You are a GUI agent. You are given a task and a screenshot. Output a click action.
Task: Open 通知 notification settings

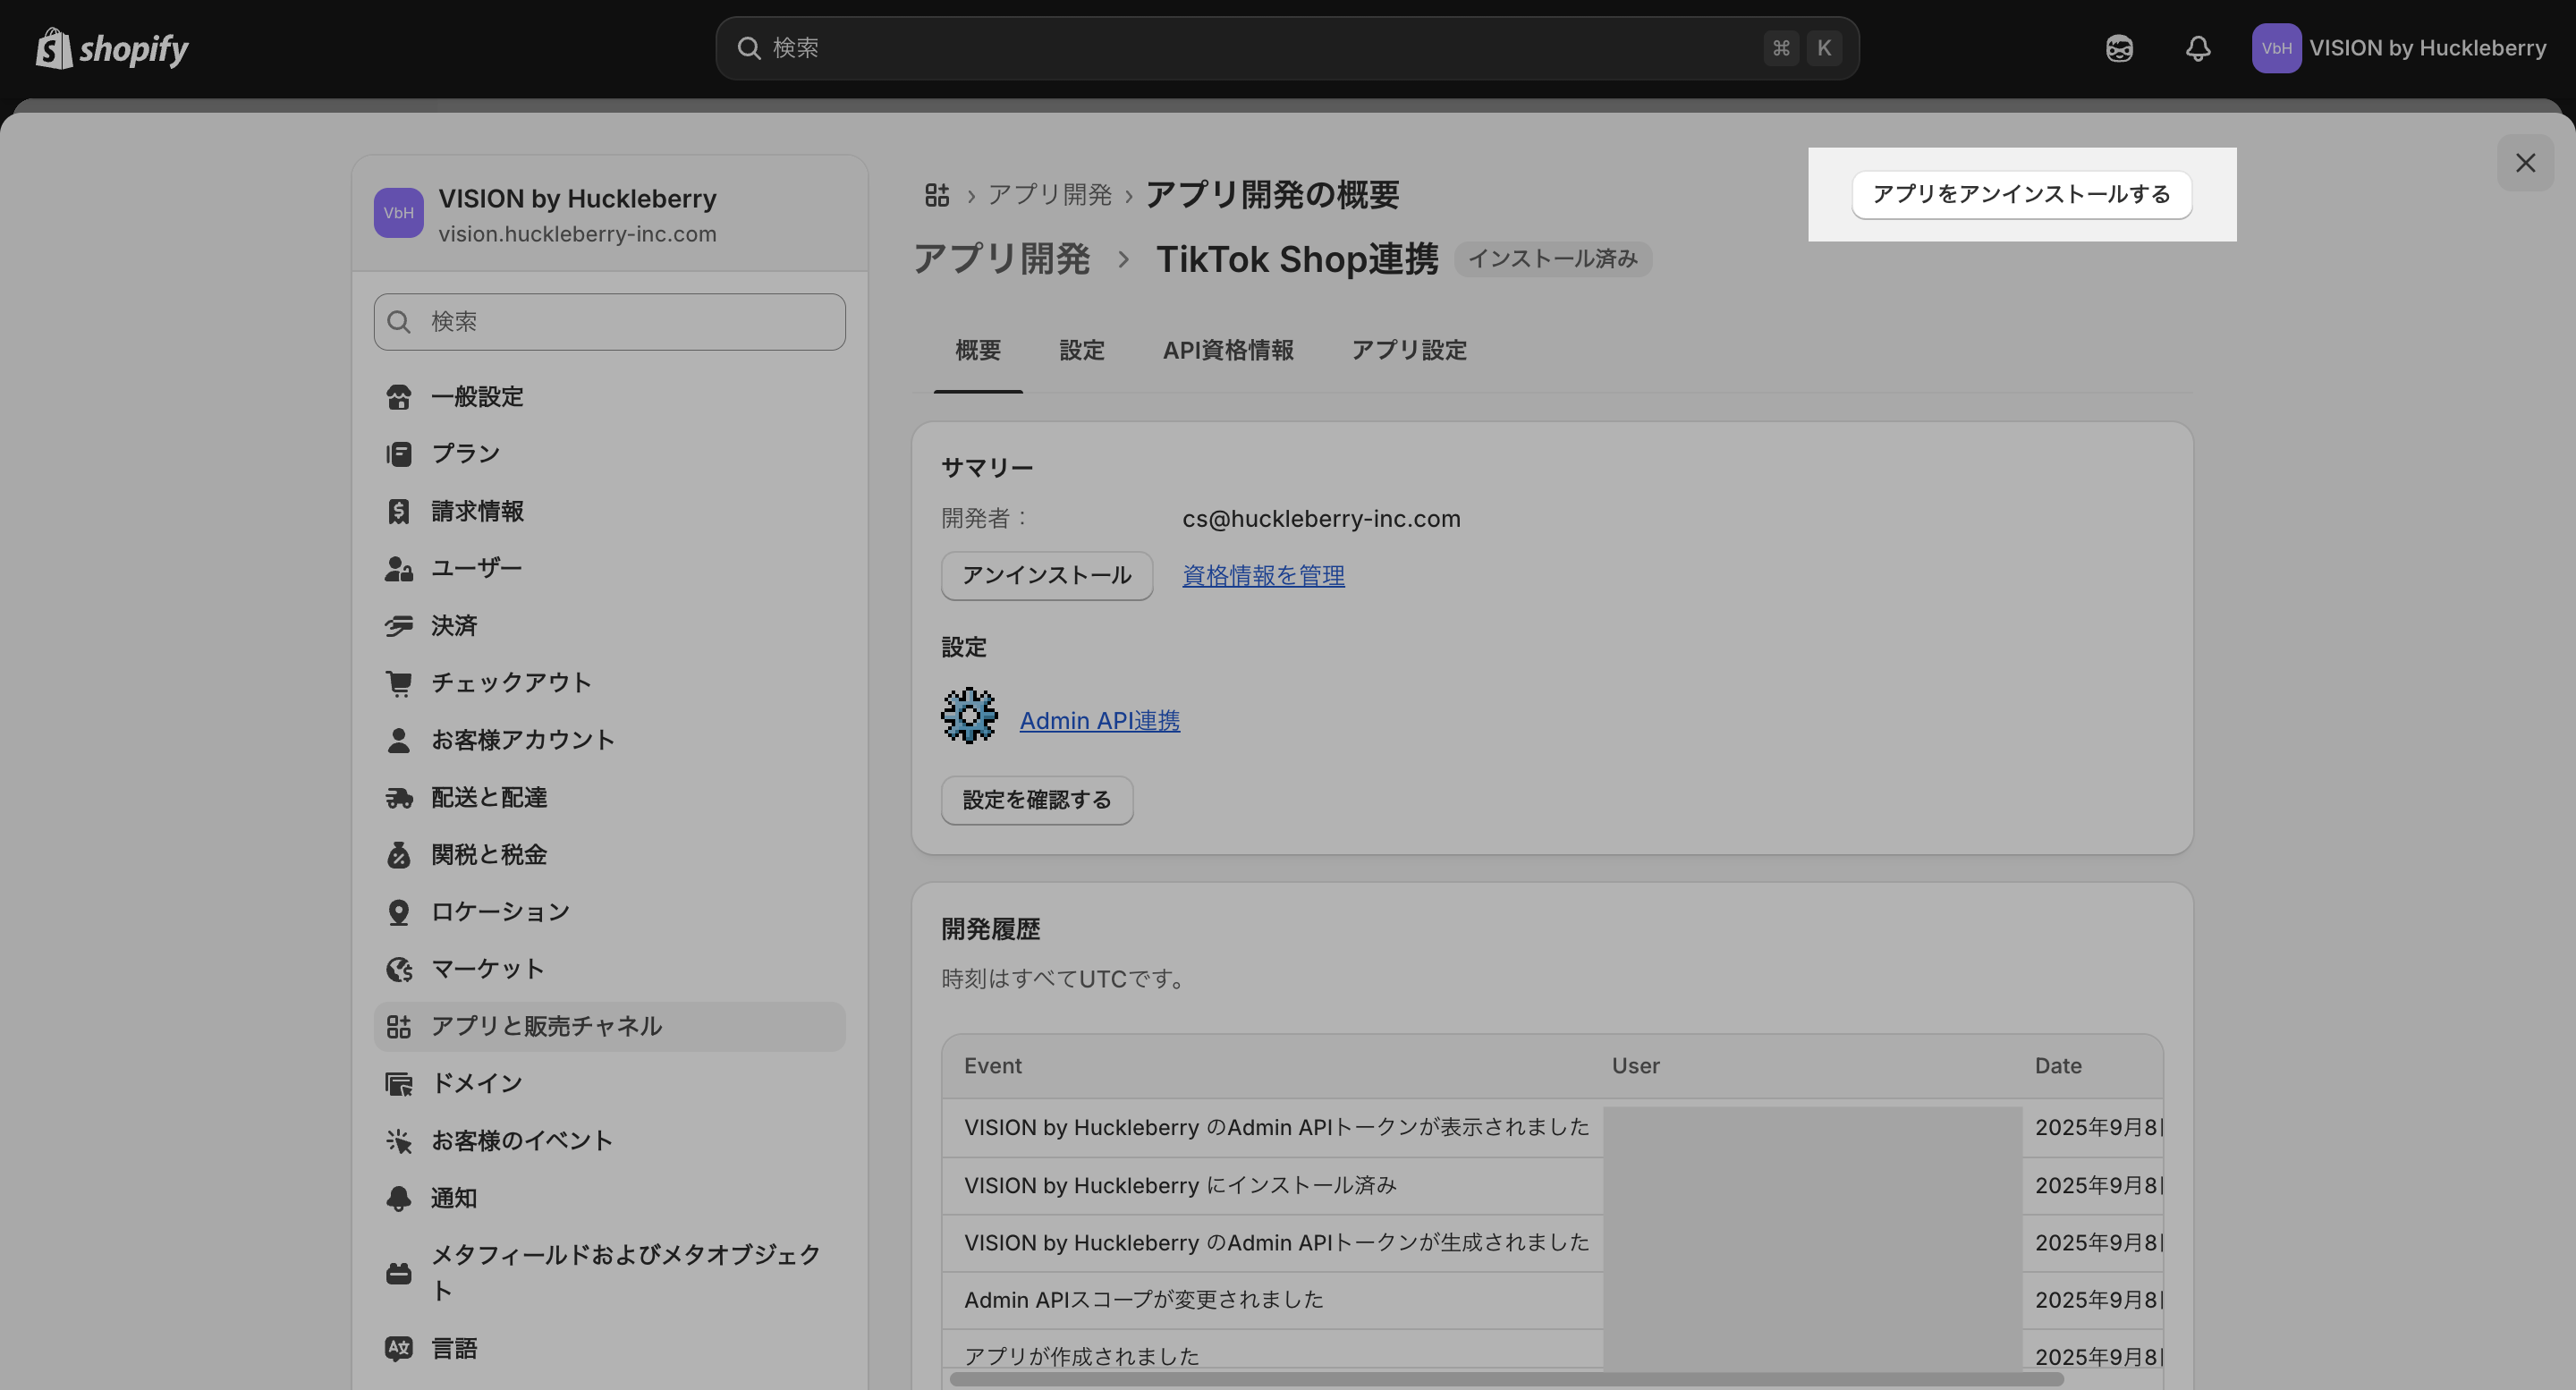tap(453, 1198)
